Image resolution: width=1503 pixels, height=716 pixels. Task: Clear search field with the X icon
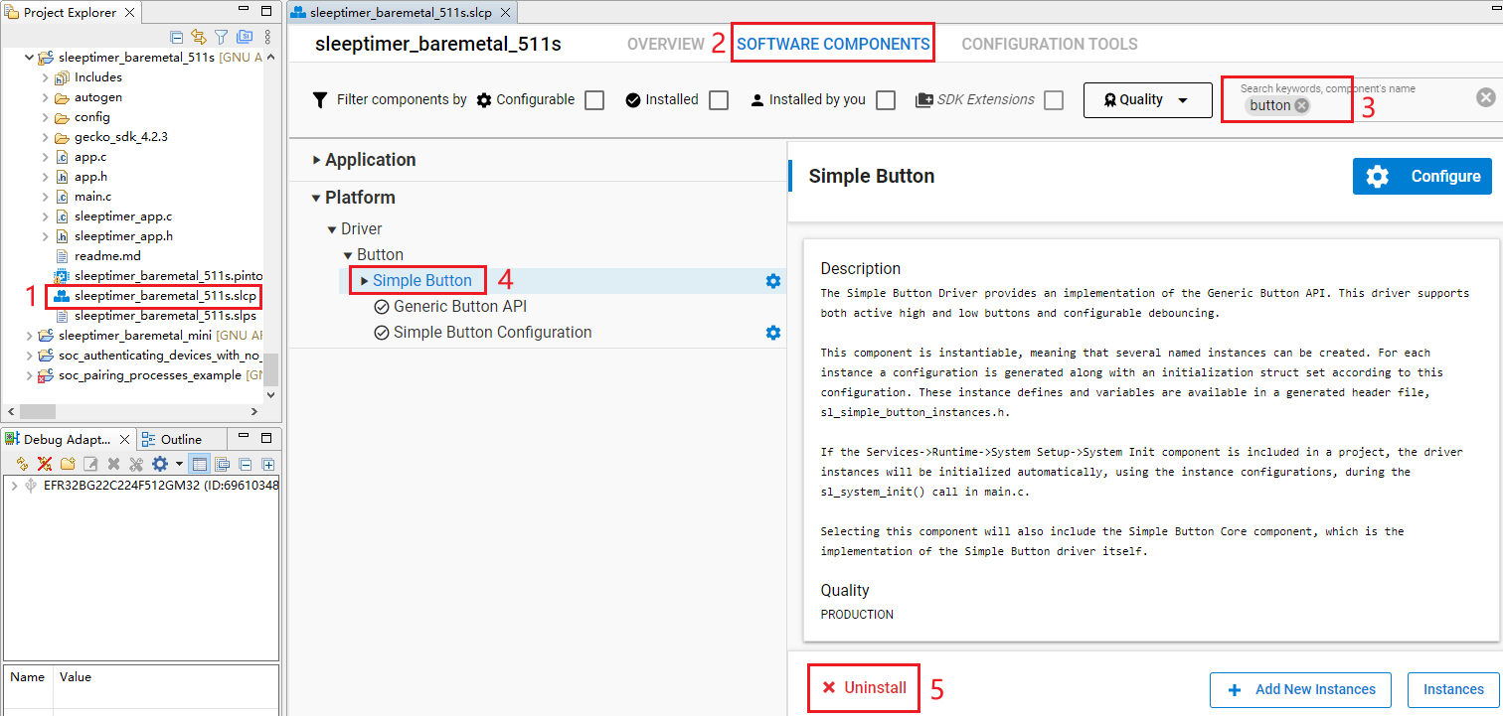point(1485,97)
